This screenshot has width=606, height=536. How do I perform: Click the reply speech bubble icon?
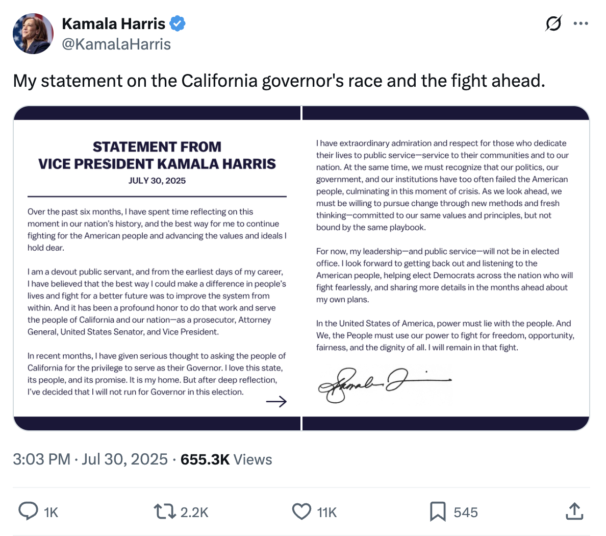[x=28, y=511]
